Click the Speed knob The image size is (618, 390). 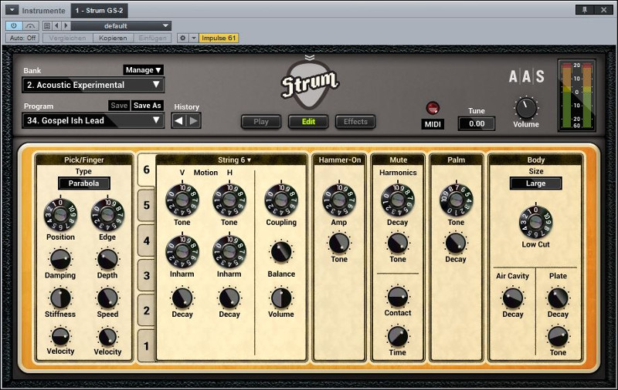[x=107, y=298]
